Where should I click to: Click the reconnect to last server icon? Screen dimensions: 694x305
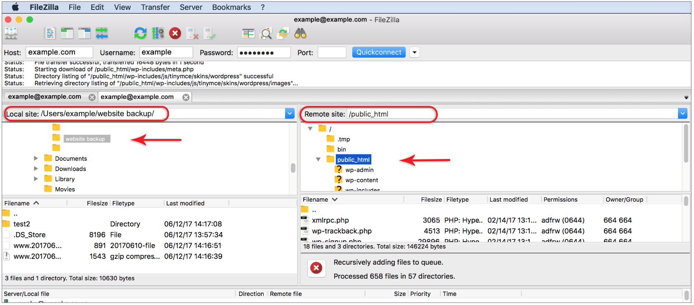point(210,33)
